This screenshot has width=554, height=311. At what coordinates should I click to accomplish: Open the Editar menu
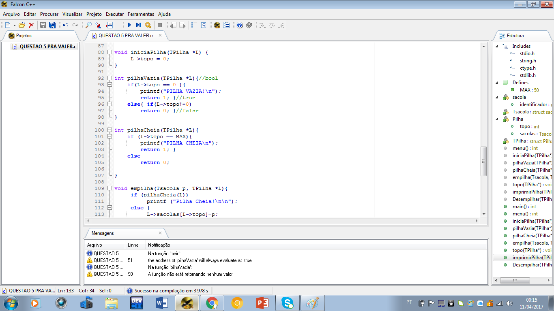point(30,14)
